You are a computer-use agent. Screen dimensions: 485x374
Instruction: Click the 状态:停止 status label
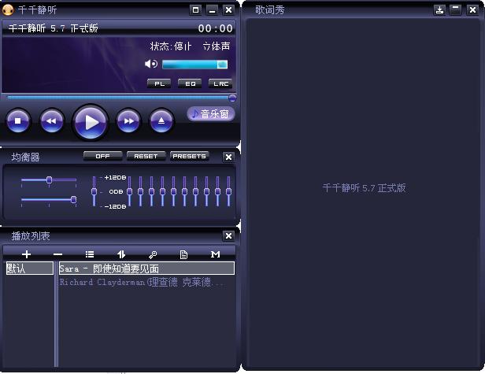click(x=171, y=46)
